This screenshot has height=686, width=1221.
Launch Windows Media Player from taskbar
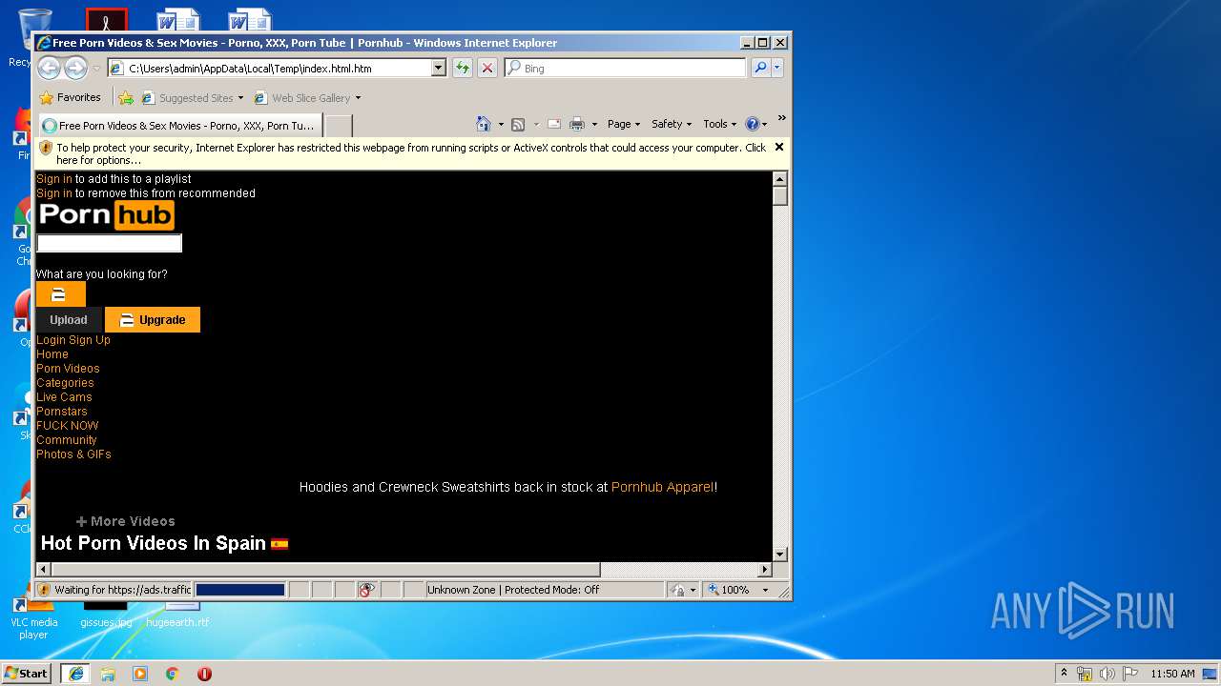coord(140,674)
